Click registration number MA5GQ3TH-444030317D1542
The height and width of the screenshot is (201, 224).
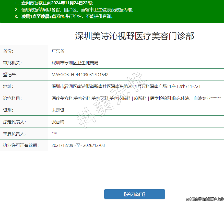tap(80, 75)
